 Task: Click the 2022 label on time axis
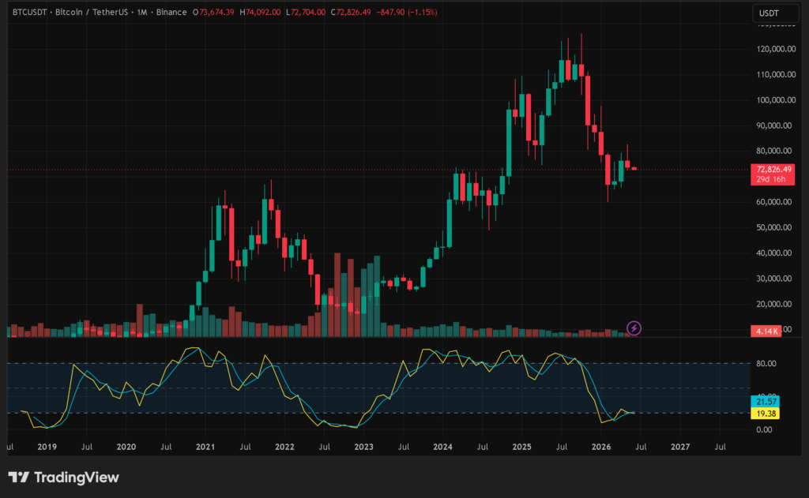[284, 447]
